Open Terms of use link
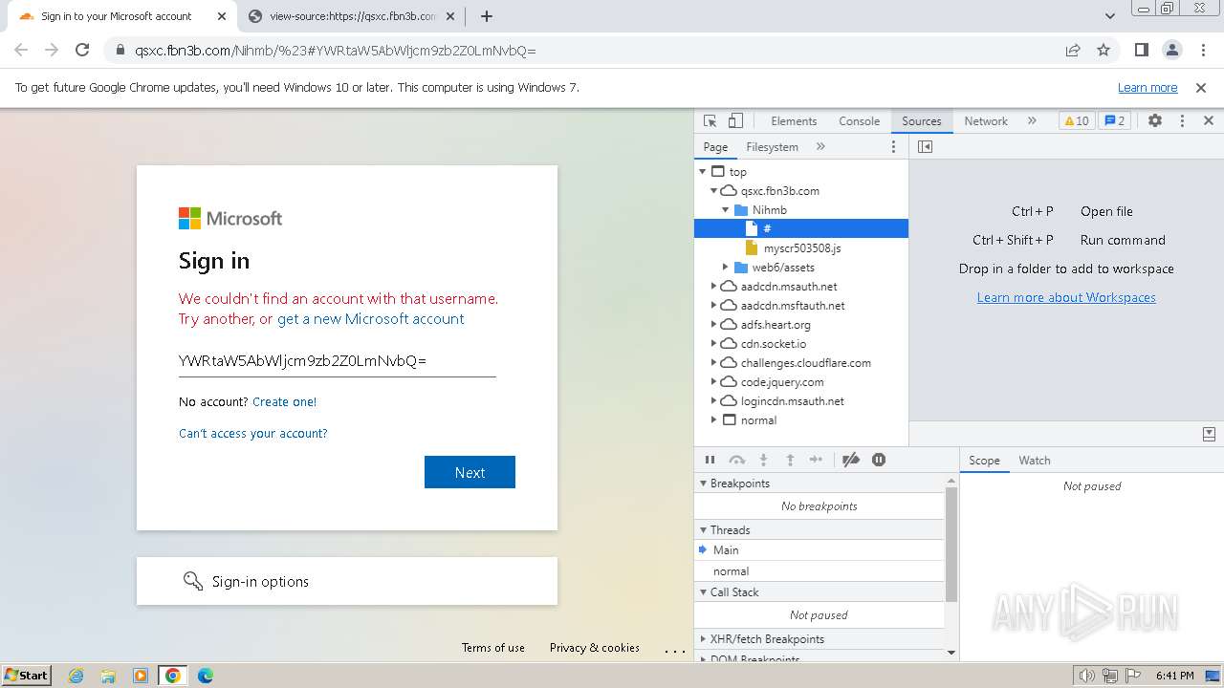Screen dimensions: 1224x688 [x=493, y=648]
